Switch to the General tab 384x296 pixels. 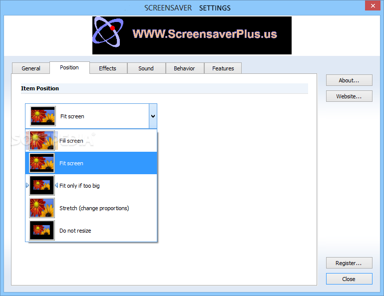click(x=31, y=68)
